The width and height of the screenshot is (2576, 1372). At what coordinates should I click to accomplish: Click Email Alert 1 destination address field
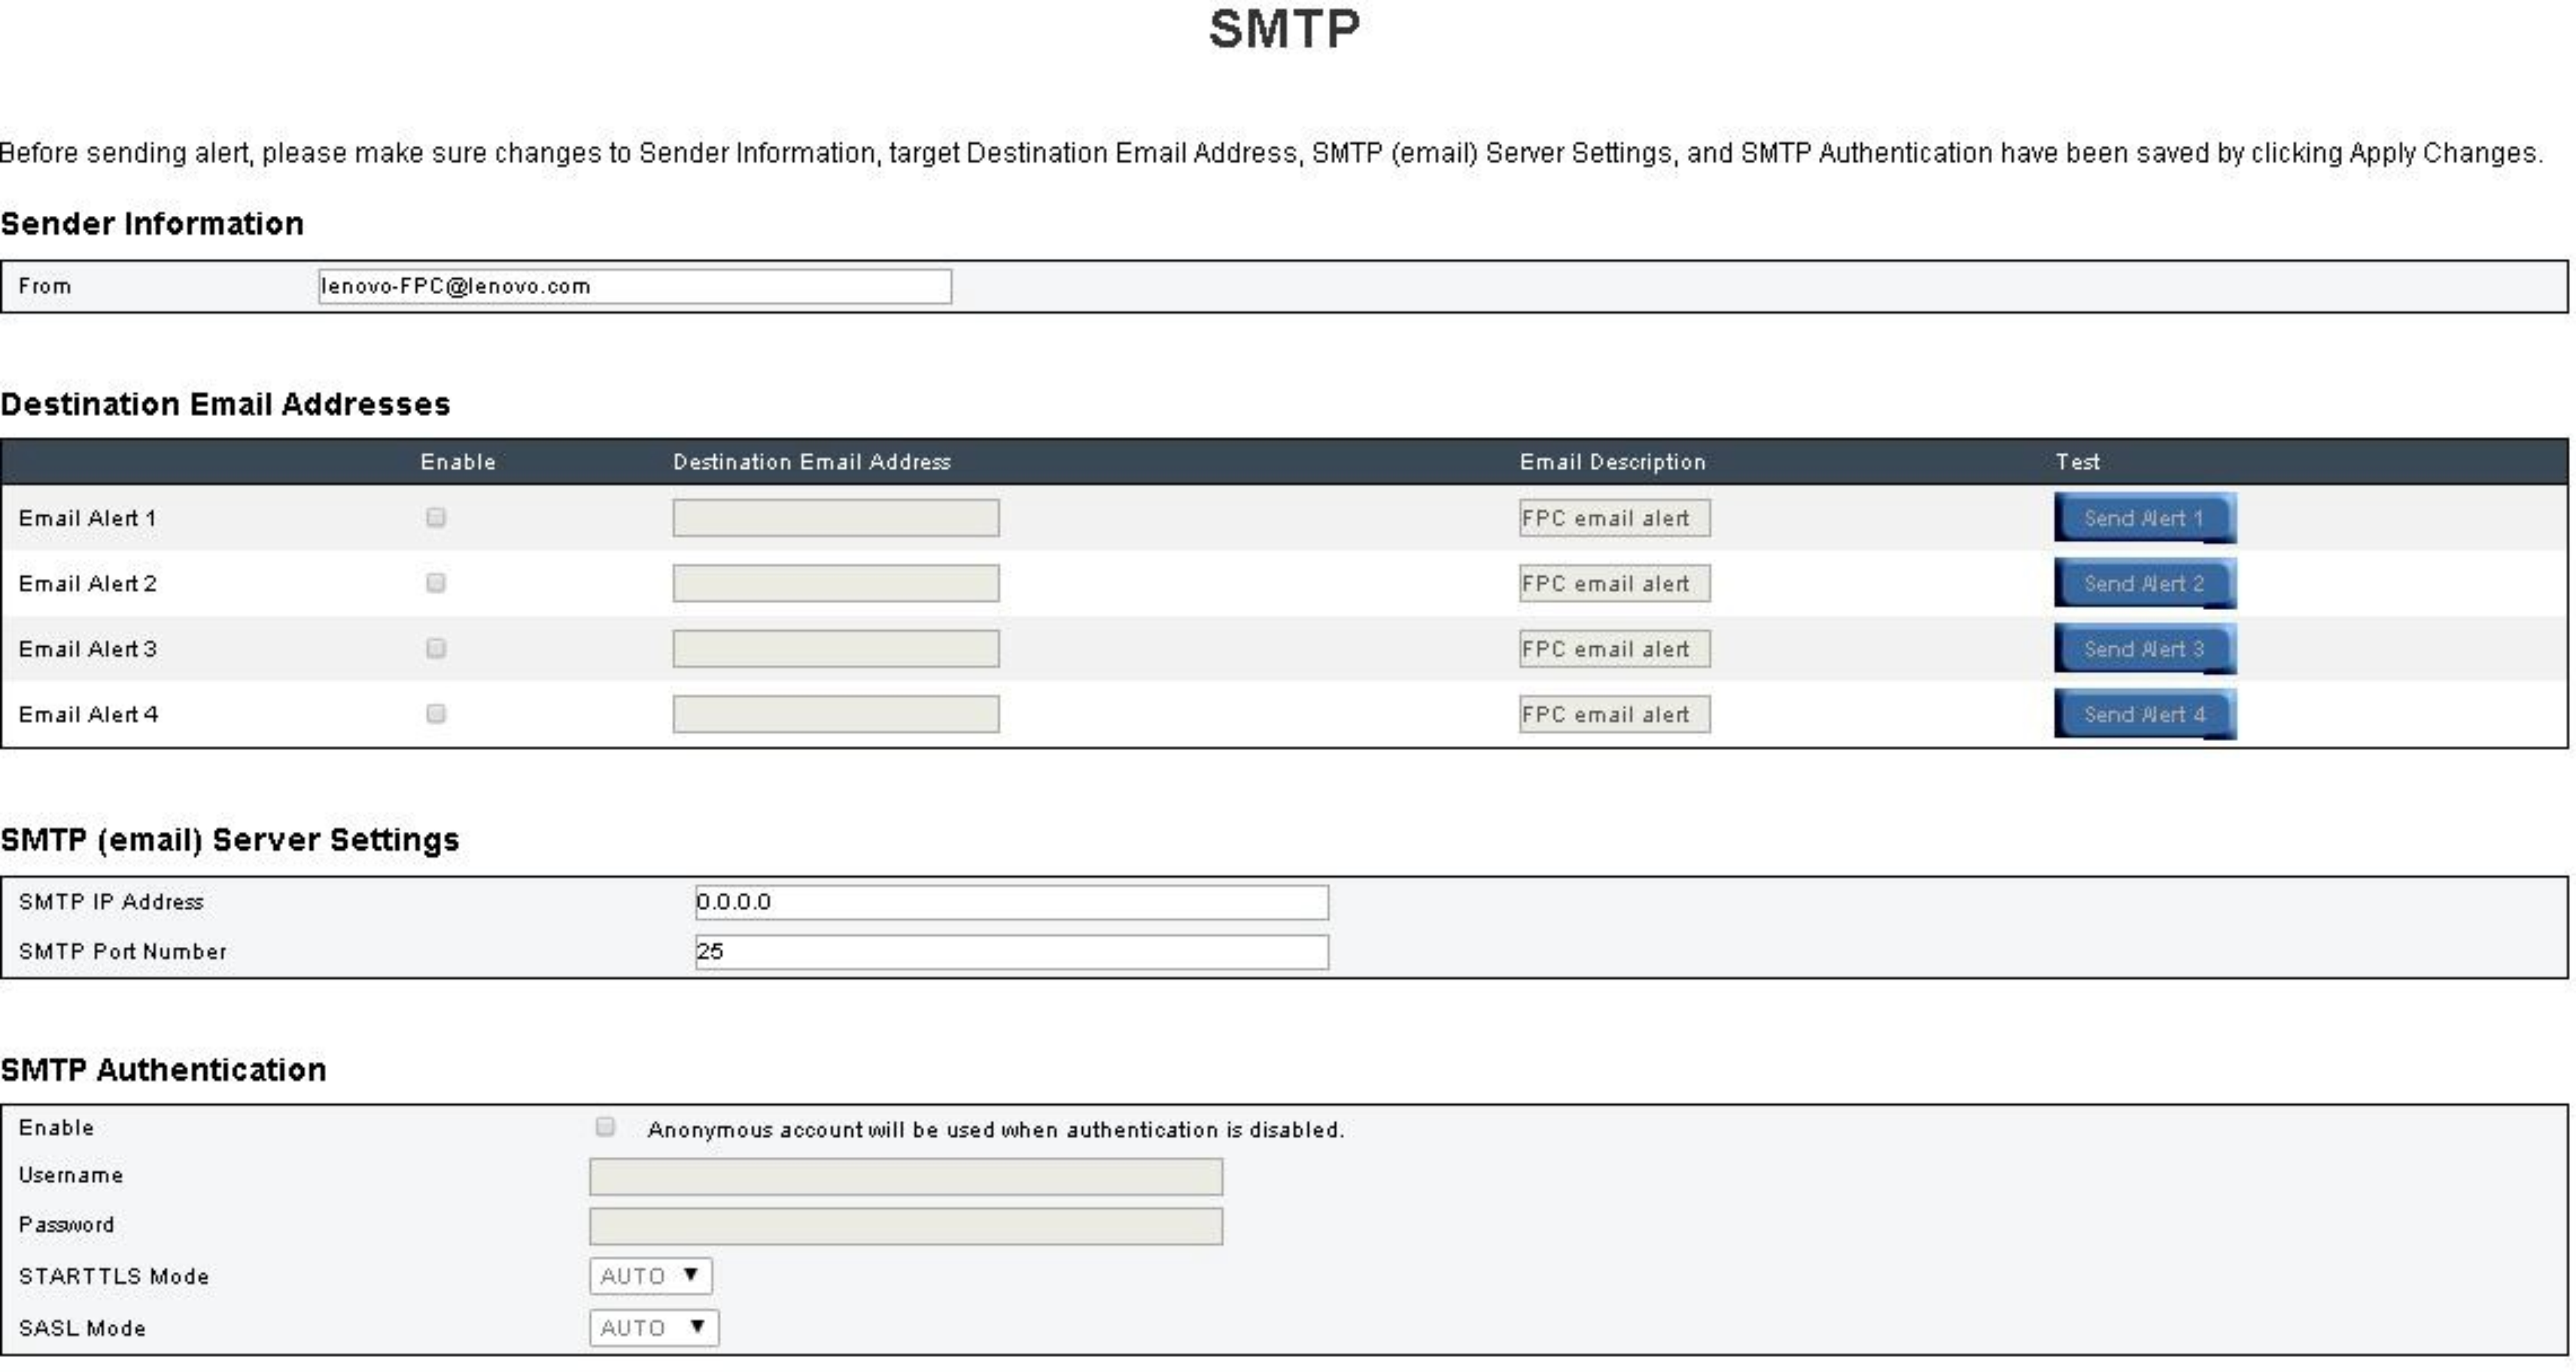836,518
